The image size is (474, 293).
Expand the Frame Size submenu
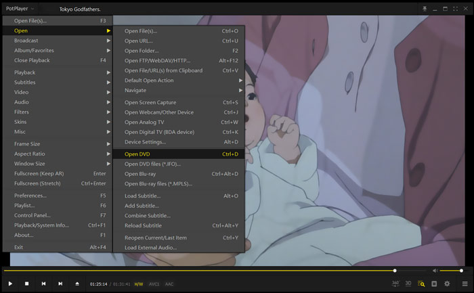pyautogui.click(x=58, y=143)
